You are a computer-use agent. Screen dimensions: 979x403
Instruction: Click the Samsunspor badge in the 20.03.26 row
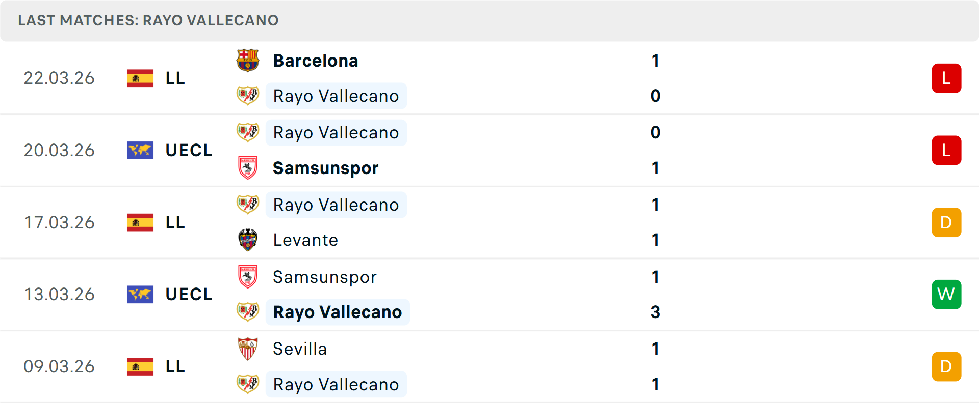point(248,168)
